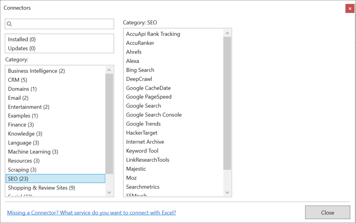Select the Majestic connector

click(x=136, y=169)
